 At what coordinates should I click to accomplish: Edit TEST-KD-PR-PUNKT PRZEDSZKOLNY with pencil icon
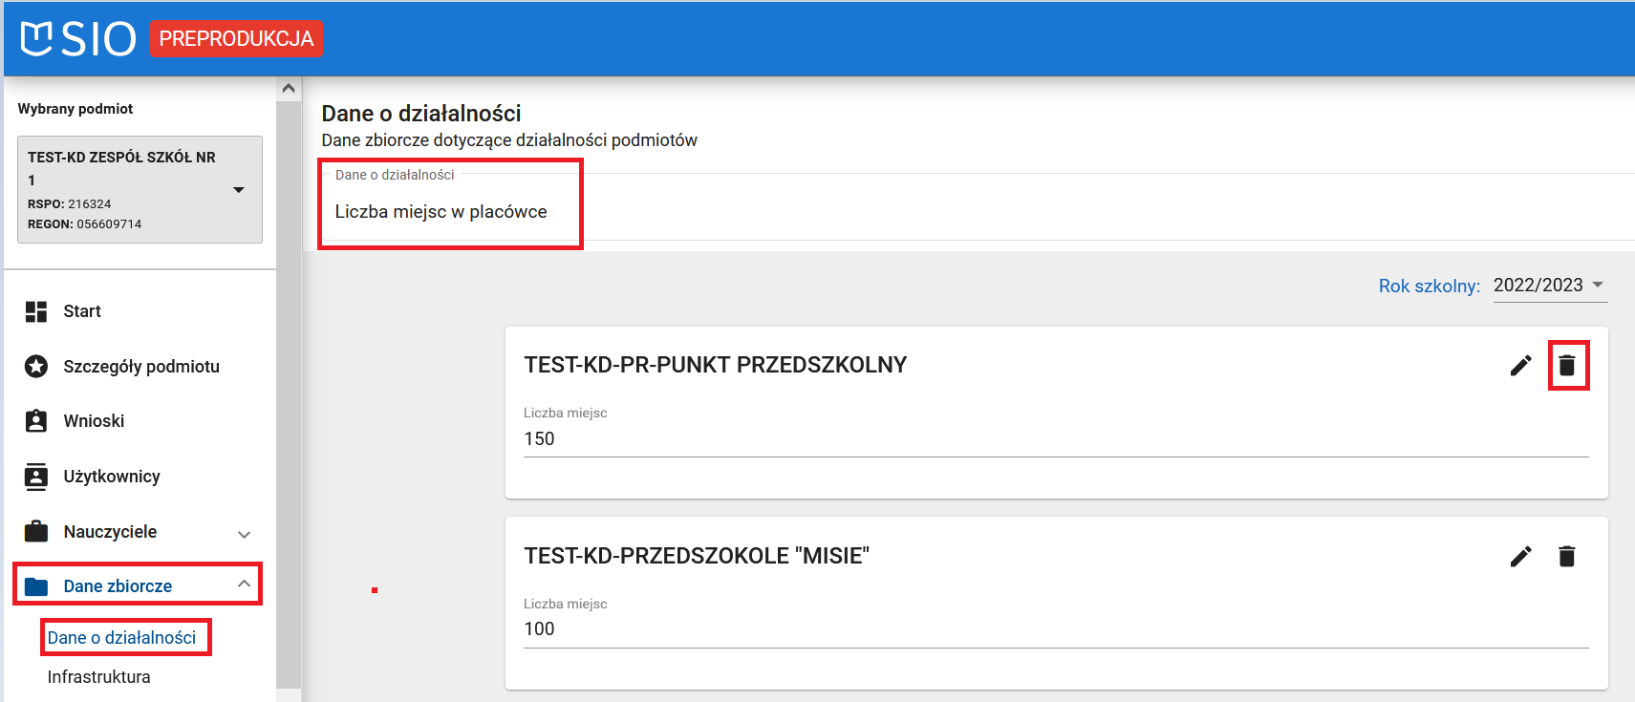tap(1520, 366)
